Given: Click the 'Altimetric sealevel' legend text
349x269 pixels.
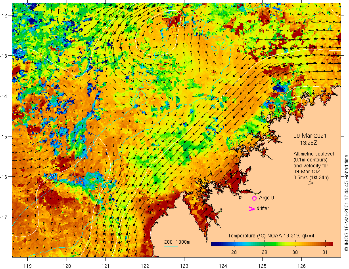Looking at the screenshot, I should 314,153.
